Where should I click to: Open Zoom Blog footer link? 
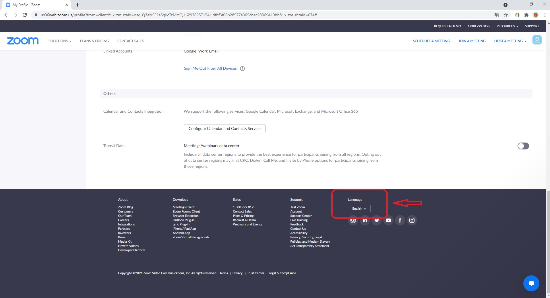coord(125,207)
